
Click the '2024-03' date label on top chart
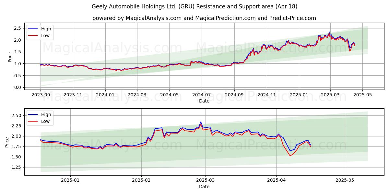[x=137, y=95]
